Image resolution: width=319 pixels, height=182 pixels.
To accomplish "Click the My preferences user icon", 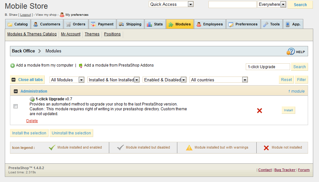I will pyautogui.click(x=62, y=15).
